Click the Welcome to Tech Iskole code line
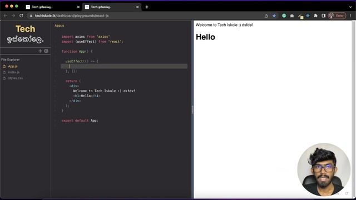Screen dimensions: 356x200 tap(104, 91)
